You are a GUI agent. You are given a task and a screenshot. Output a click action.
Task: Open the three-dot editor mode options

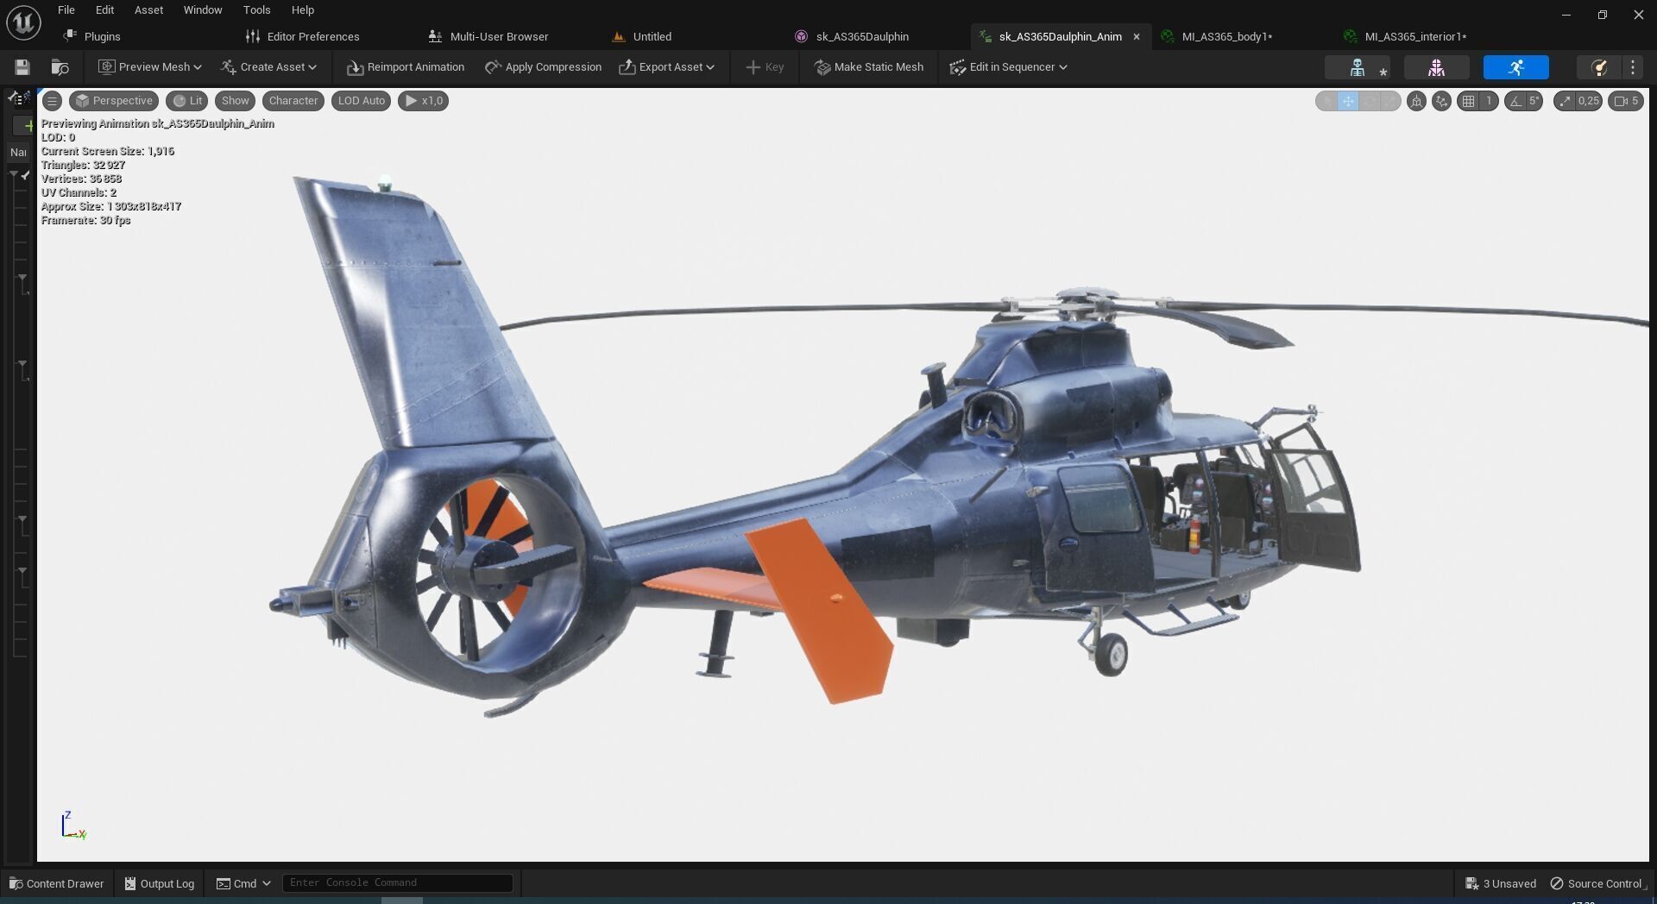[x=1633, y=67]
